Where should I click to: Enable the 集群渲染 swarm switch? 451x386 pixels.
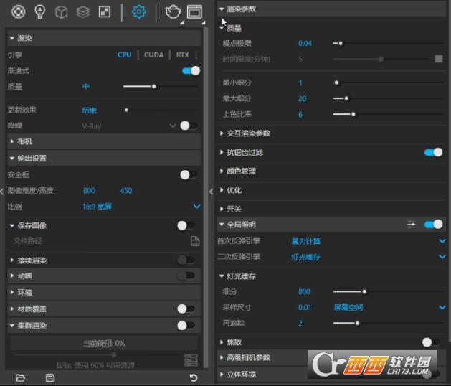[x=186, y=326]
